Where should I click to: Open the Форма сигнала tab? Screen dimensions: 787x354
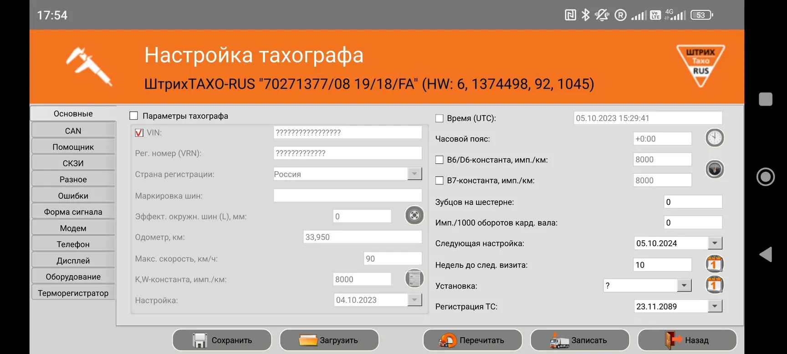73,212
